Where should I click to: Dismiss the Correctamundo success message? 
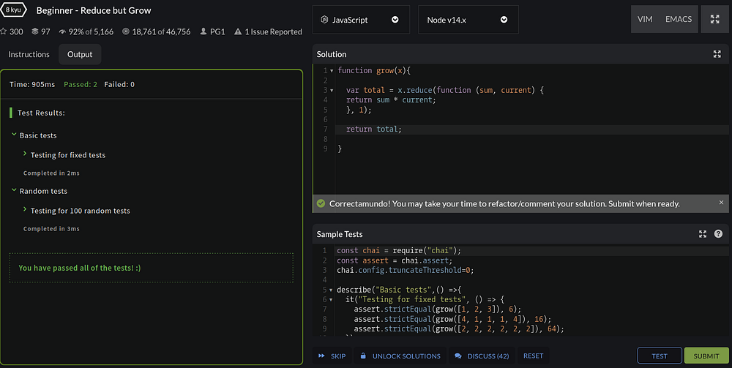pos(720,203)
